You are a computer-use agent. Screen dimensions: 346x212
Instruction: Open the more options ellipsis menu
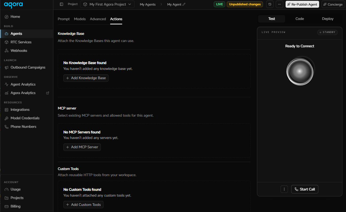pos(279,4)
